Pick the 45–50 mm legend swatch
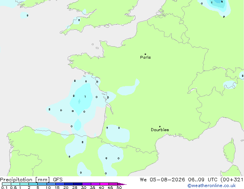Viewport: 244px width, 189px height. 113,184
